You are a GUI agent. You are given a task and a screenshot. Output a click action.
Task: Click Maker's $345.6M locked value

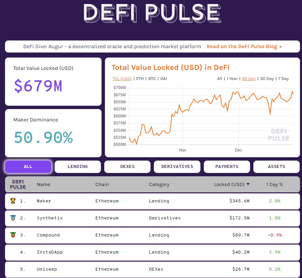pos(239,201)
